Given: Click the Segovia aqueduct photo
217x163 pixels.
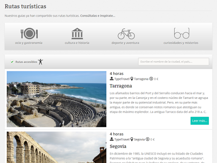Looking at the screenshot, I should point(56,147).
